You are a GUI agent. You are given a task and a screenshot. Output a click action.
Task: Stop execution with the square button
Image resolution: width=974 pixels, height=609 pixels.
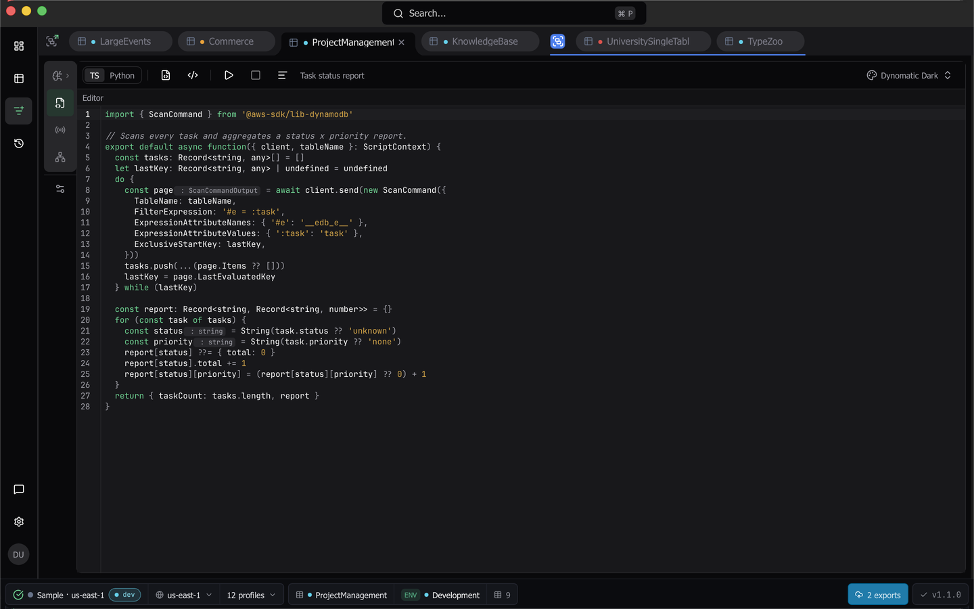click(x=256, y=75)
